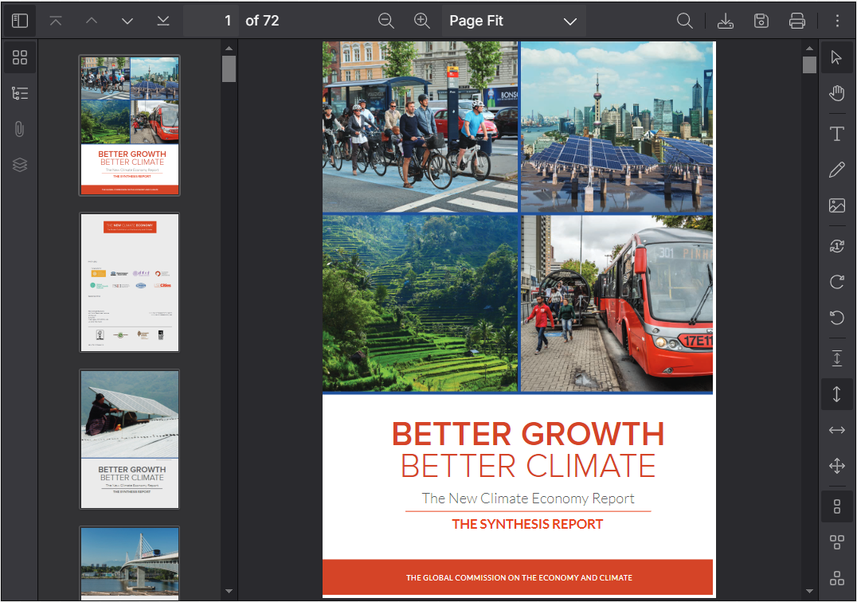Go to first page arrow

pos(56,21)
